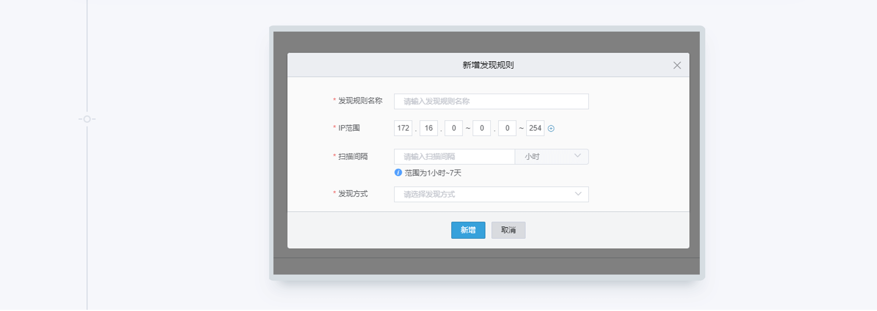Click the IP octet field showing 254
This screenshot has height=311, width=877.
click(x=535, y=128)
